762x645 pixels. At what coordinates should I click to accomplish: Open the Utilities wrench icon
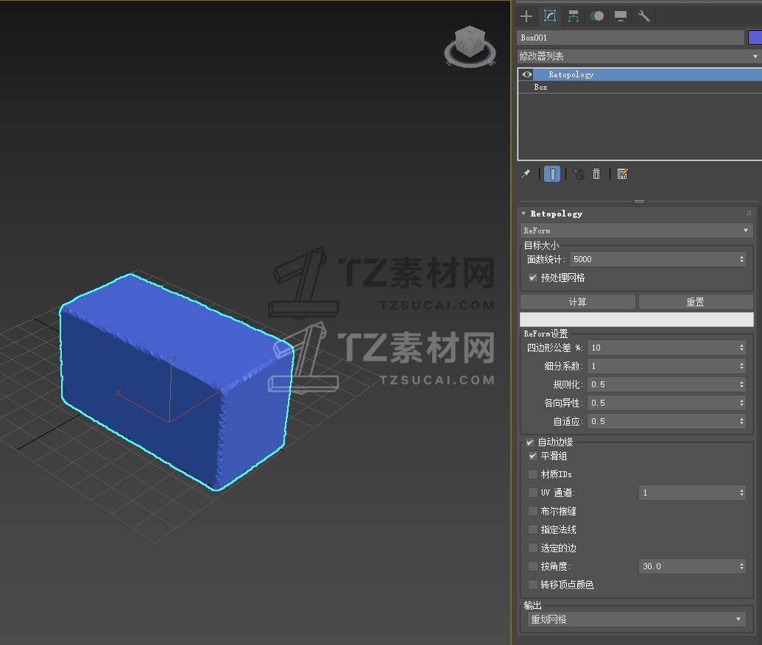[644, 16]
